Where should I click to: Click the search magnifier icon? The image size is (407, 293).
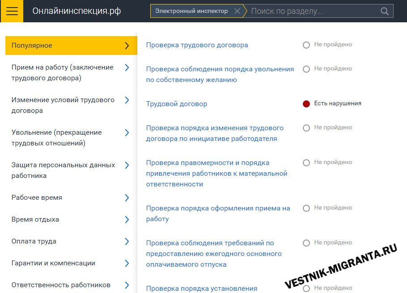(x=385, y=11)
